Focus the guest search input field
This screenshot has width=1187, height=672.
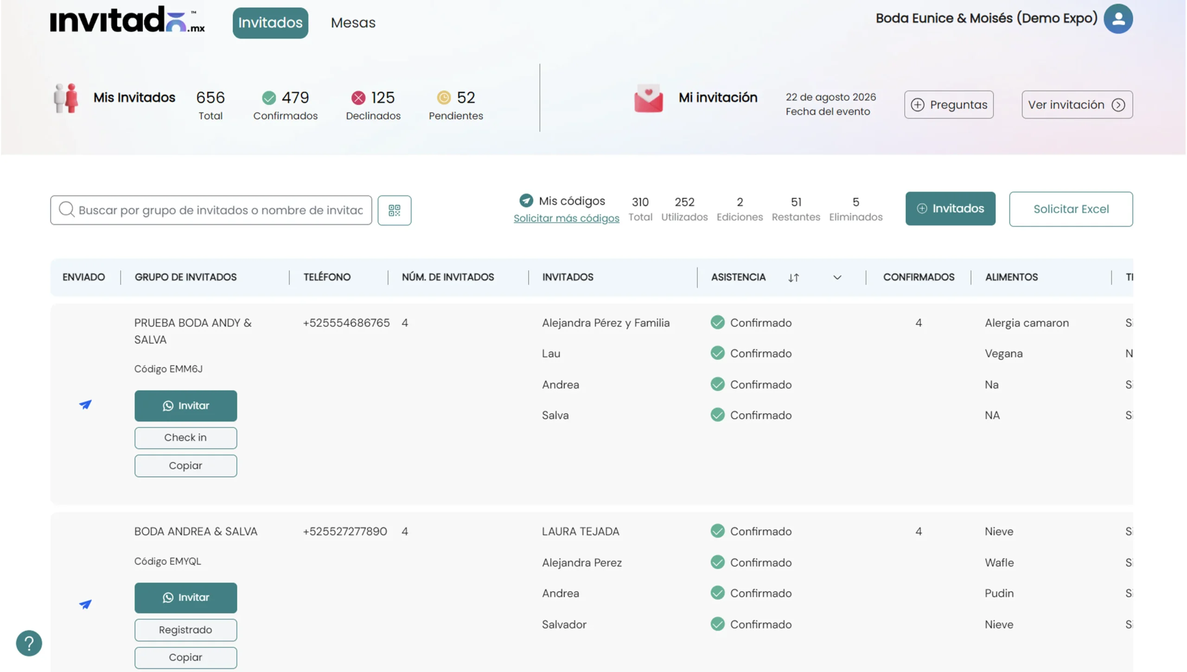pos(211,210)
